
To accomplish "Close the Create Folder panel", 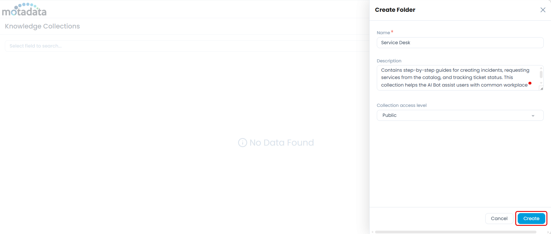I will (x=543, y=10).
